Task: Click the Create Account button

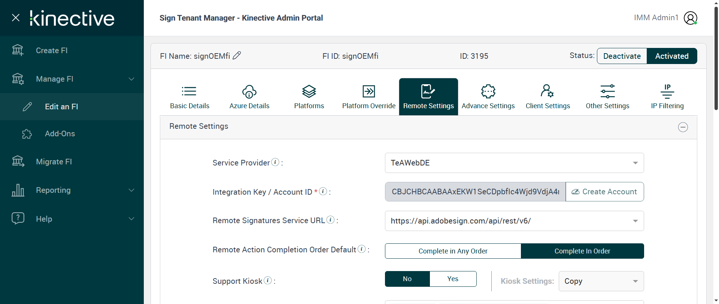Action: click(x=604, y=192)
